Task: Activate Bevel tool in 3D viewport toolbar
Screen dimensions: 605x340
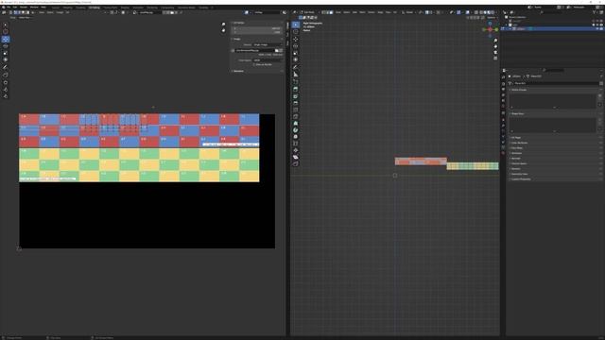Action: click(296, 103)
